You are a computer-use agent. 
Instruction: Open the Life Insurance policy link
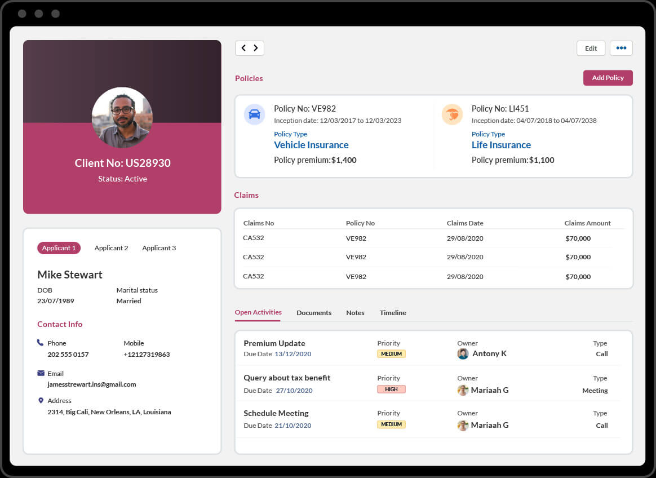501,145
